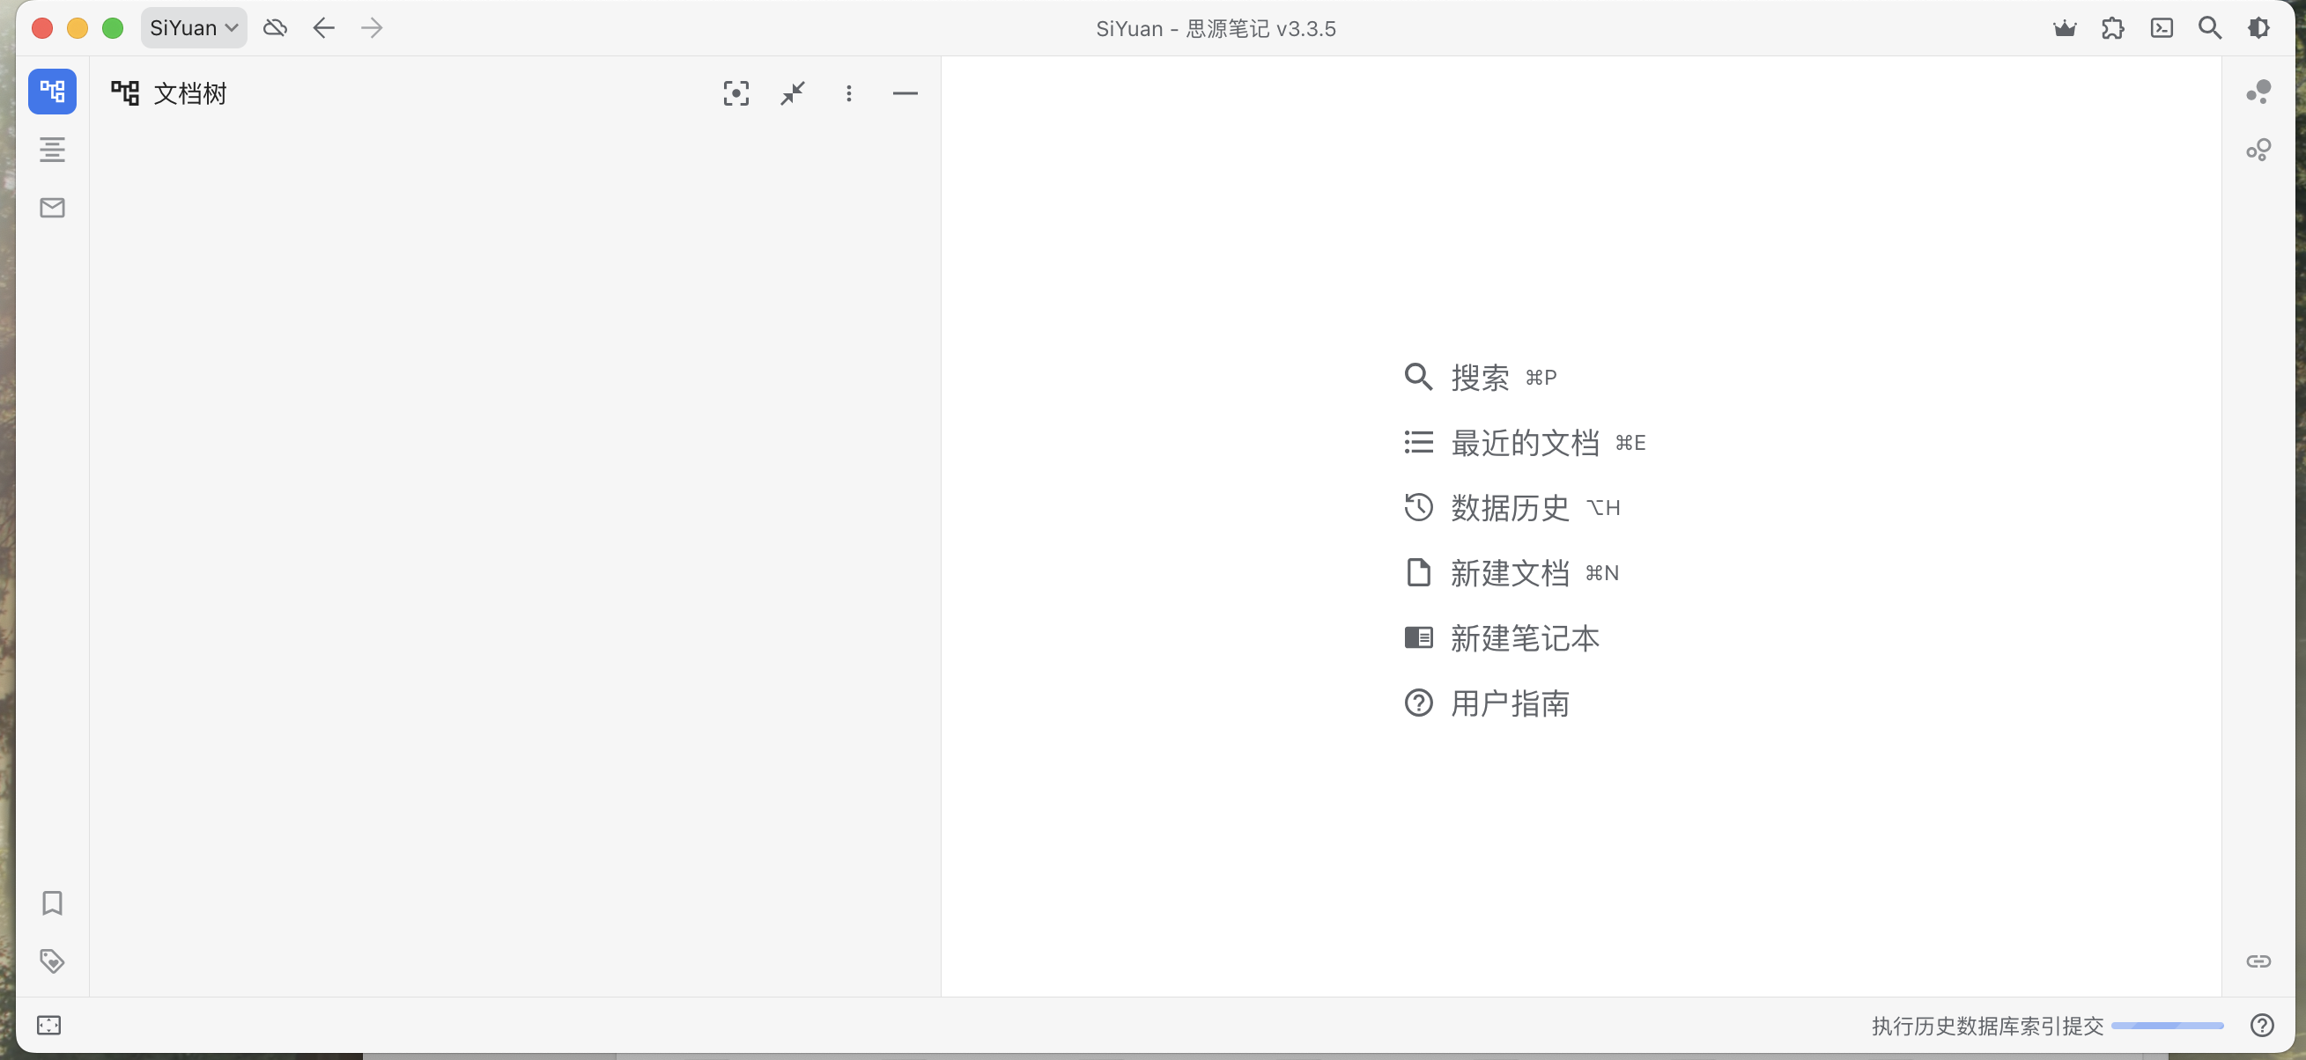The height and width of the screenshot is (1060, 2306).
Task: Click the 执行历史数据库索引提交 progress bar
Action: (x=2166, y=1026)
